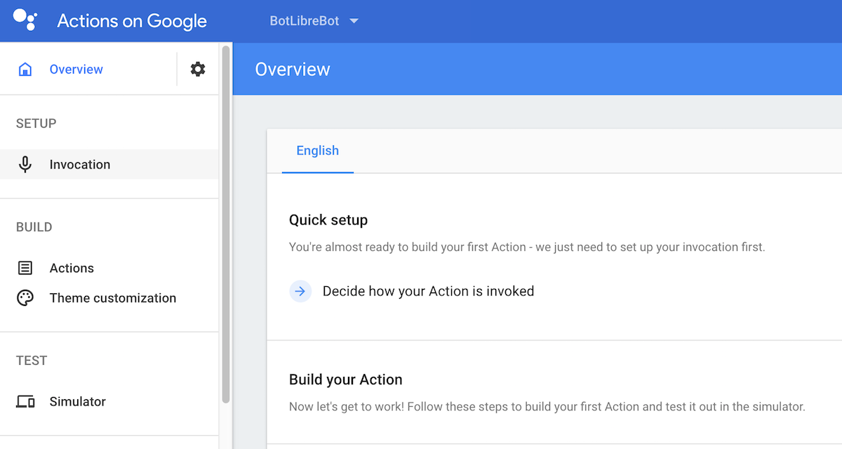
Task: Click the BUILD section label
Action: pos(34,227)
